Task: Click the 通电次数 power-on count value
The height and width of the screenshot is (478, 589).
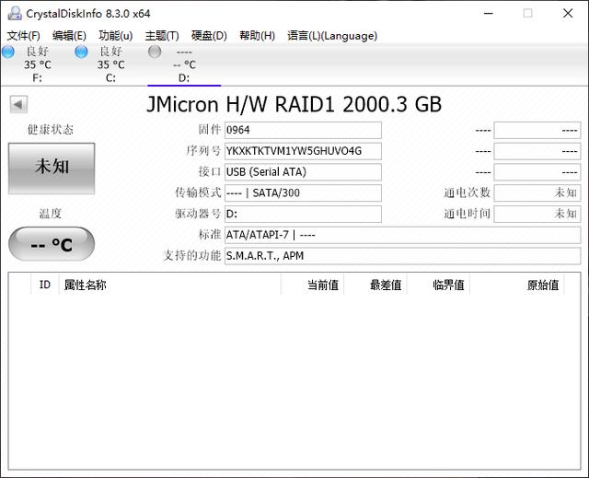Action: tap(537, 193)
